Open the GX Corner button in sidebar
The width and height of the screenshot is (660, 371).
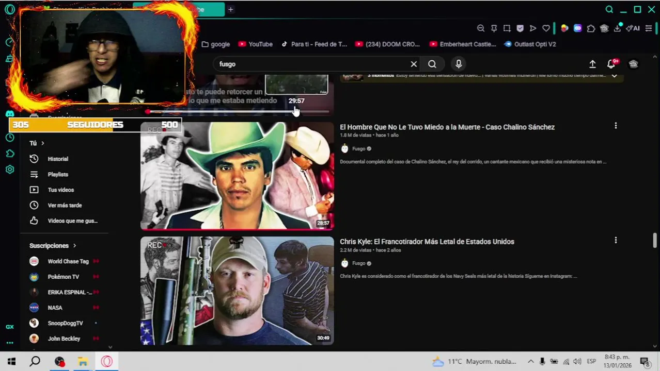pos(9,327)
